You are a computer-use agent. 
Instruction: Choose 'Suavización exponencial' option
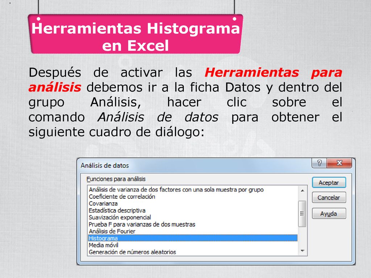coord(193,218)
